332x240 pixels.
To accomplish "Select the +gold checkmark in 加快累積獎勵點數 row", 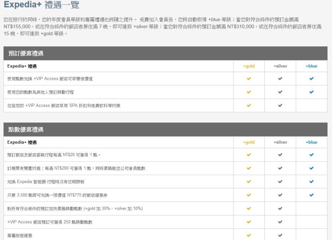I will pos(249,208).
